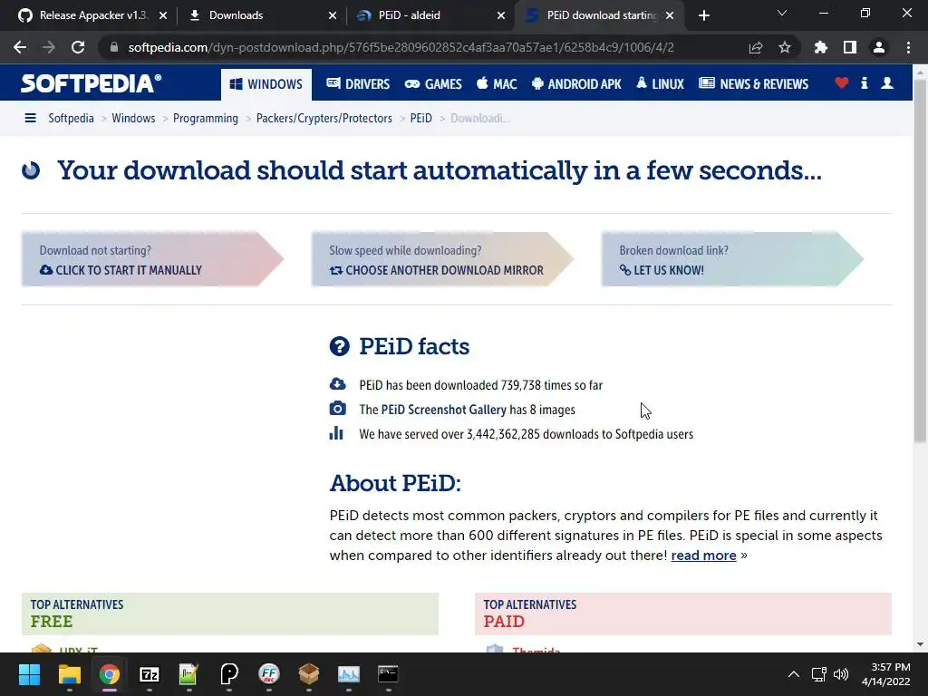This screenshot has width=928, height=696.
Task: Click the info icon in Softpedia header
Action: coord(864,82)
